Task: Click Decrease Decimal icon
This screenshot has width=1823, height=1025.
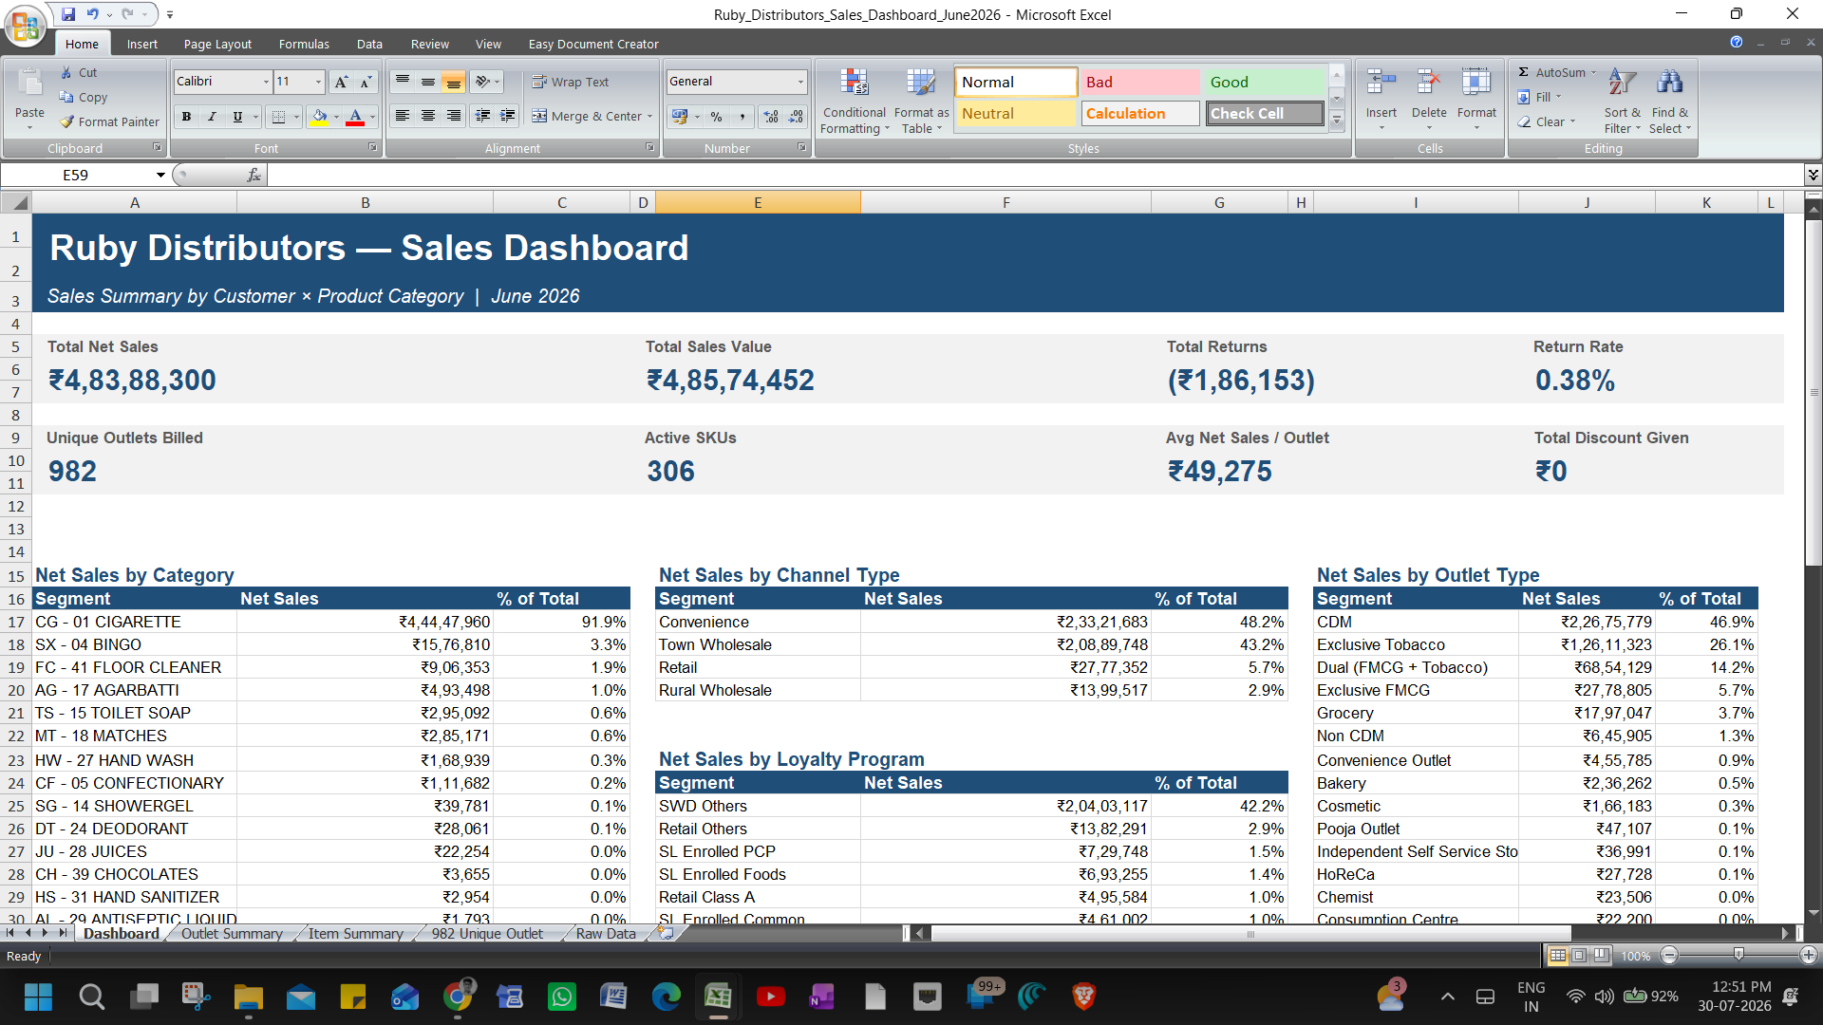Action: [796, 117]
